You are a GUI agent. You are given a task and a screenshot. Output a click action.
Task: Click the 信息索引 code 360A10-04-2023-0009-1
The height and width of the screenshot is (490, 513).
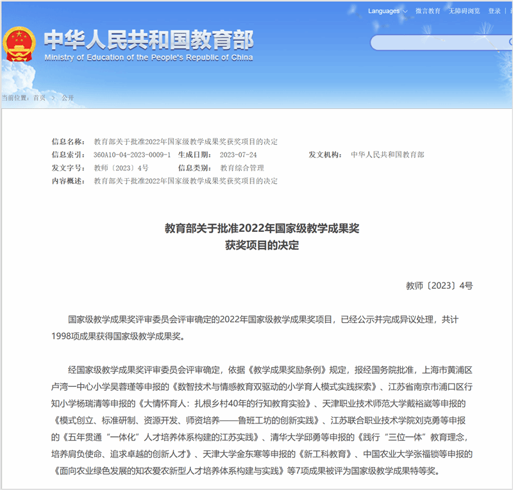tap(130, 155)
